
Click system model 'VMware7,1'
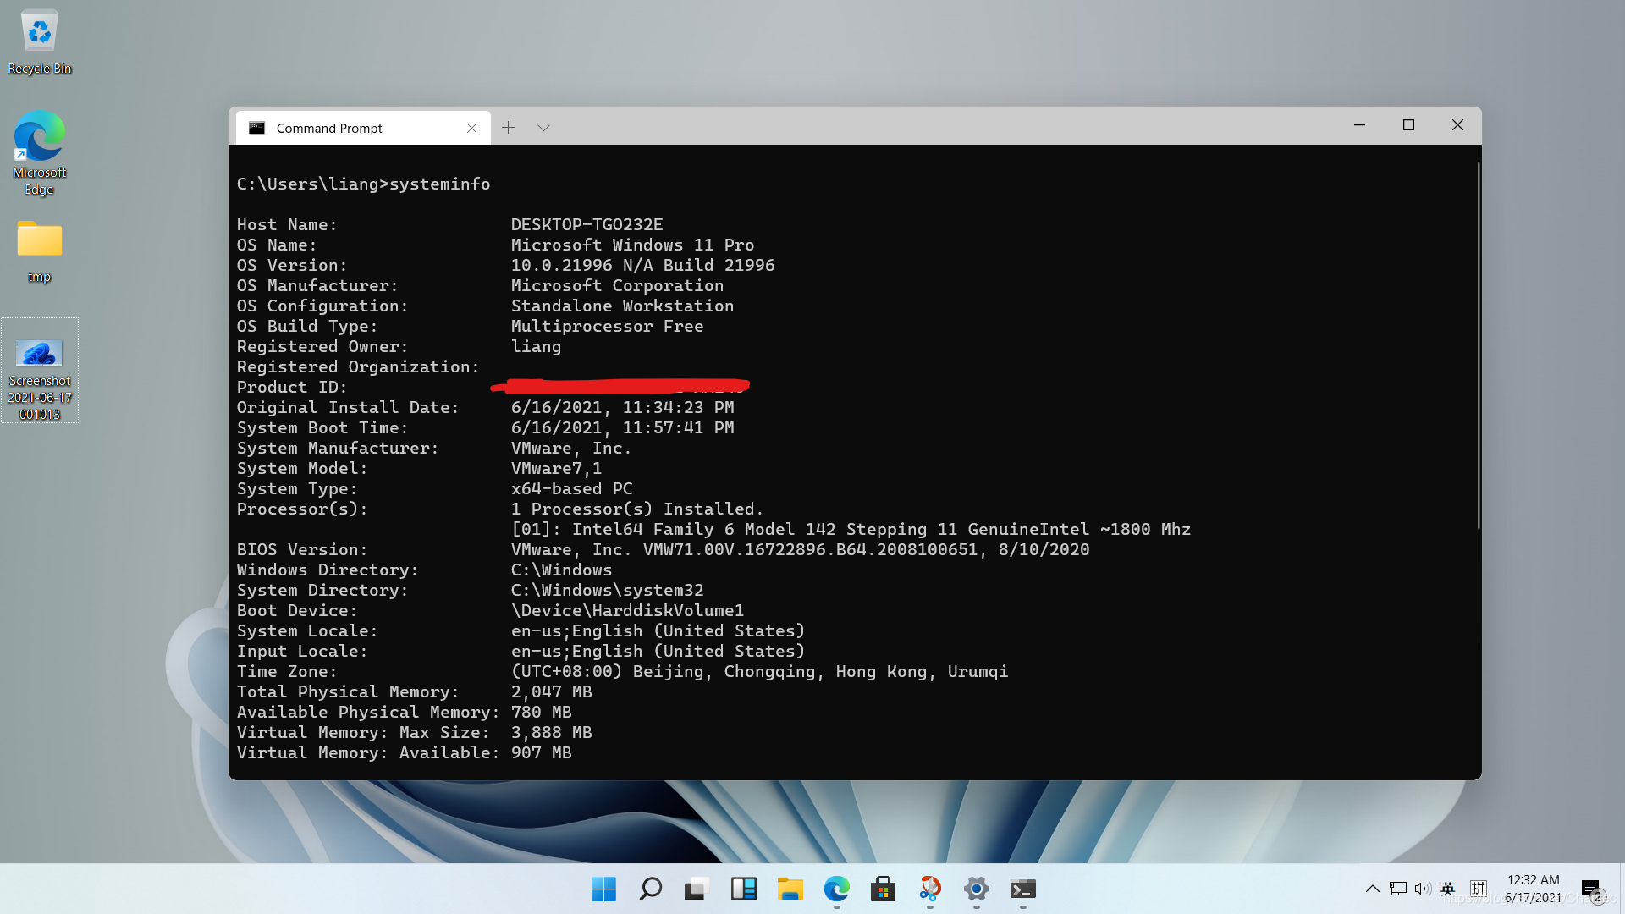pyautogui.click(x=556, y=468)
